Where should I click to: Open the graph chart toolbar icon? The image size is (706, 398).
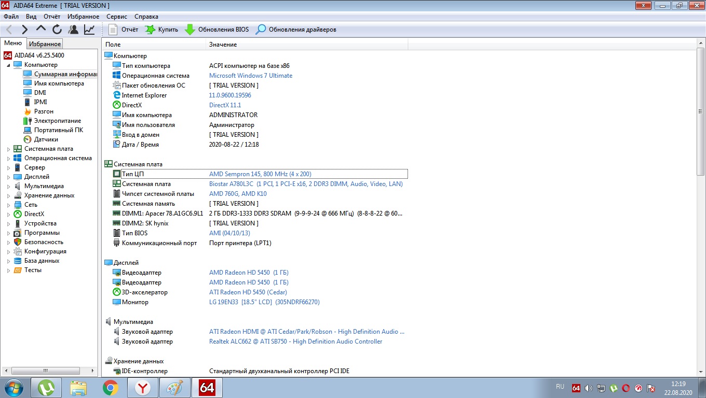pos(89,30)
